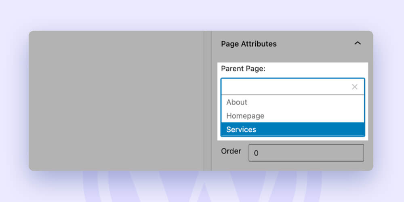
Task: Select About as parent page
Action: pos(292,102)
